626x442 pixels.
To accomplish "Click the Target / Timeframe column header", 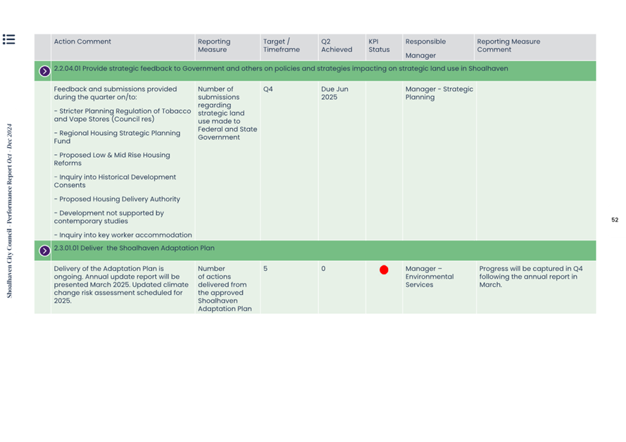I will [x=281, y=46].
